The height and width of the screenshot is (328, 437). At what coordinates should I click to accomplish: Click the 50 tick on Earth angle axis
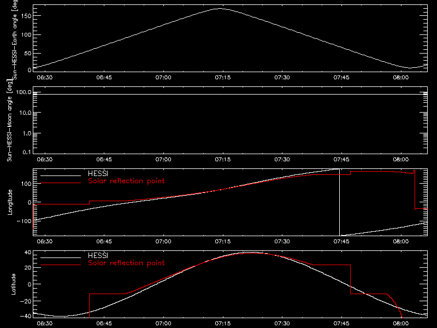point(28,53)
